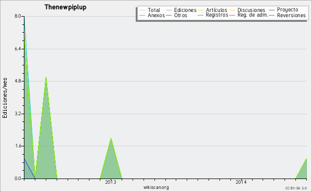This screenshot has width=312, height=192.
Task: Click the wikiscan.org caption
Action: pos(156,187)
